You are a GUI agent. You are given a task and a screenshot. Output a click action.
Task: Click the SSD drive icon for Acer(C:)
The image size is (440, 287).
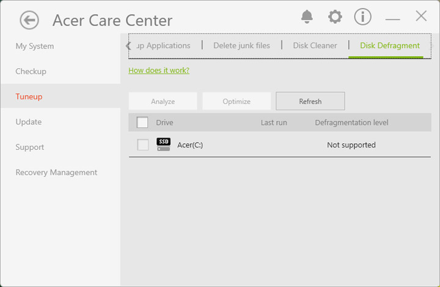[x=163, y=144]
